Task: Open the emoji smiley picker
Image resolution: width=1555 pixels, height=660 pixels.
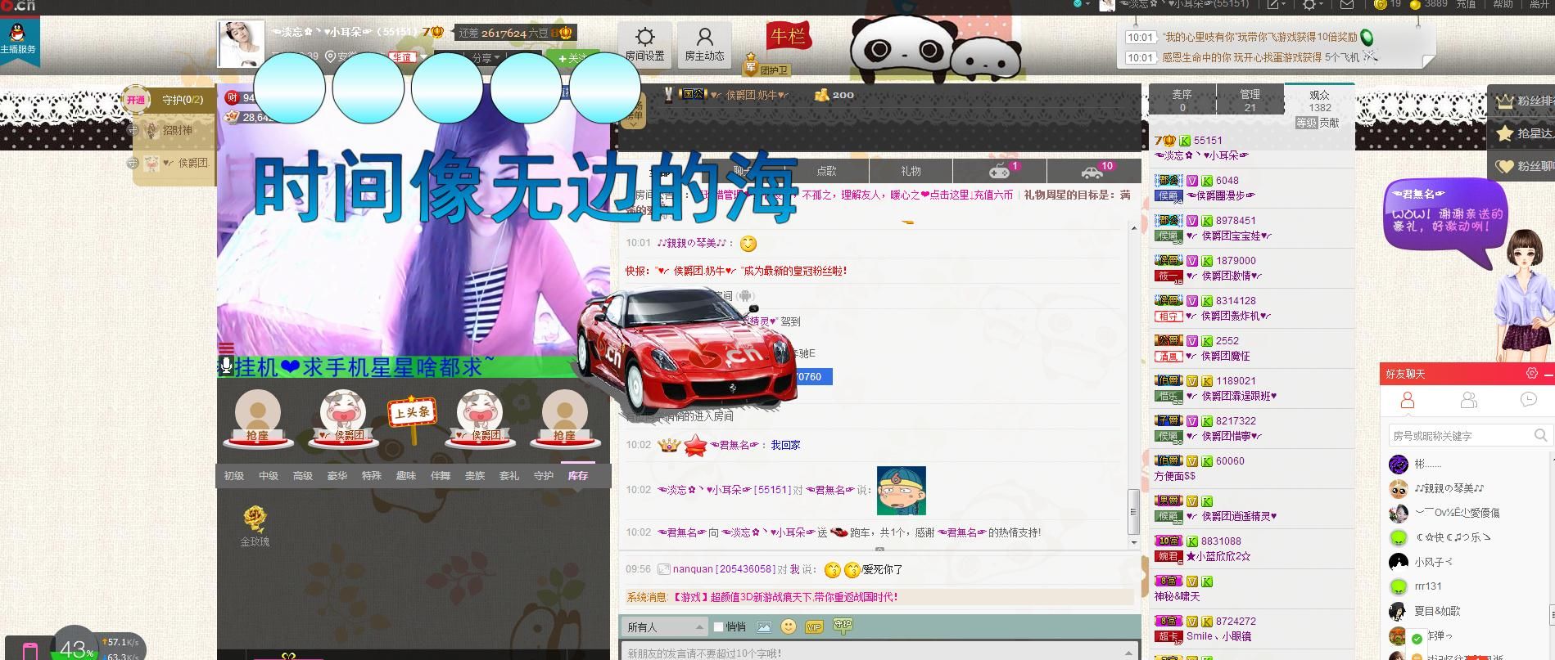Action: (789, 626)
